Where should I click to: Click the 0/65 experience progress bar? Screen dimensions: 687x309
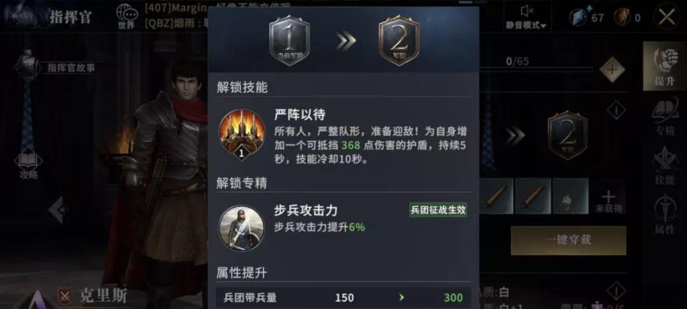pyautogui.click(x=536, y=69)
